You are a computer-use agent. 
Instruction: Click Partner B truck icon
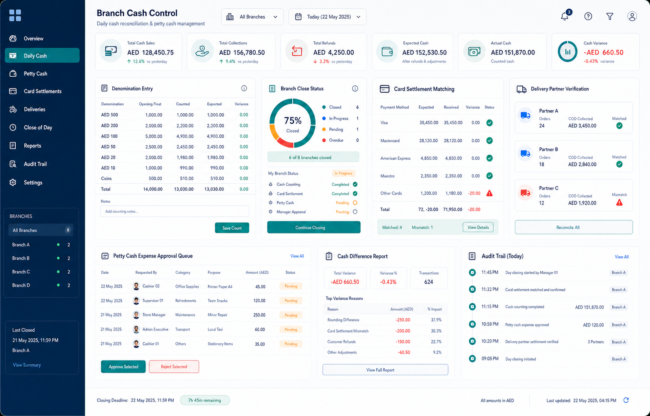(526, 154)
